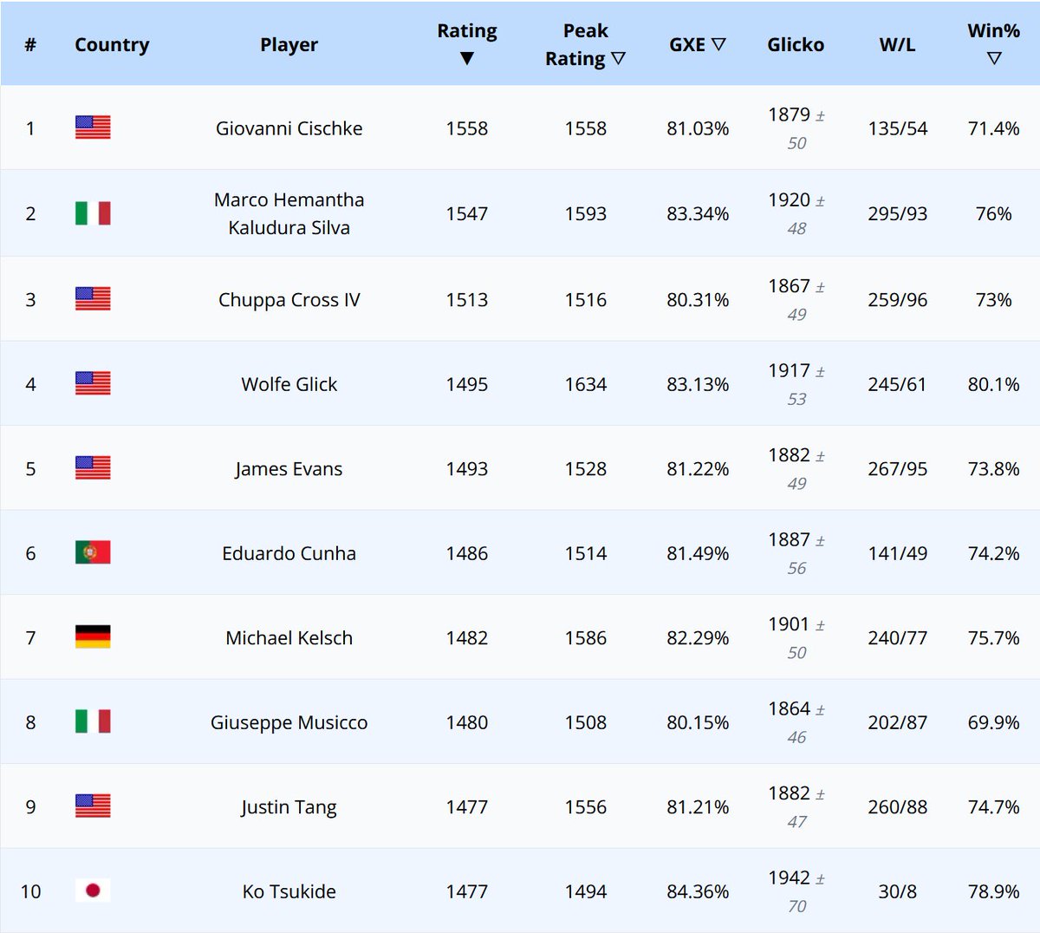Open player Justin Tang
The height and width of the screenshot is (933, 1040).
click(289, 807)
